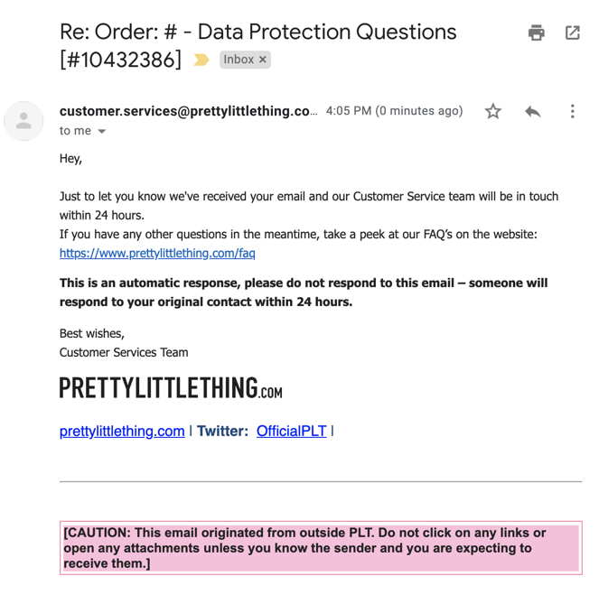Expand recipient details arrow beside 'to me'

(102, 132)
